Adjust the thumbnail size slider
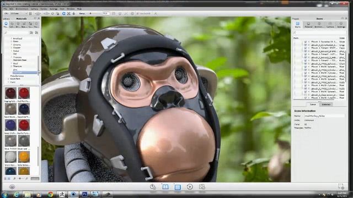The width and height of the screenshot is (353, 198). [20, 178]
